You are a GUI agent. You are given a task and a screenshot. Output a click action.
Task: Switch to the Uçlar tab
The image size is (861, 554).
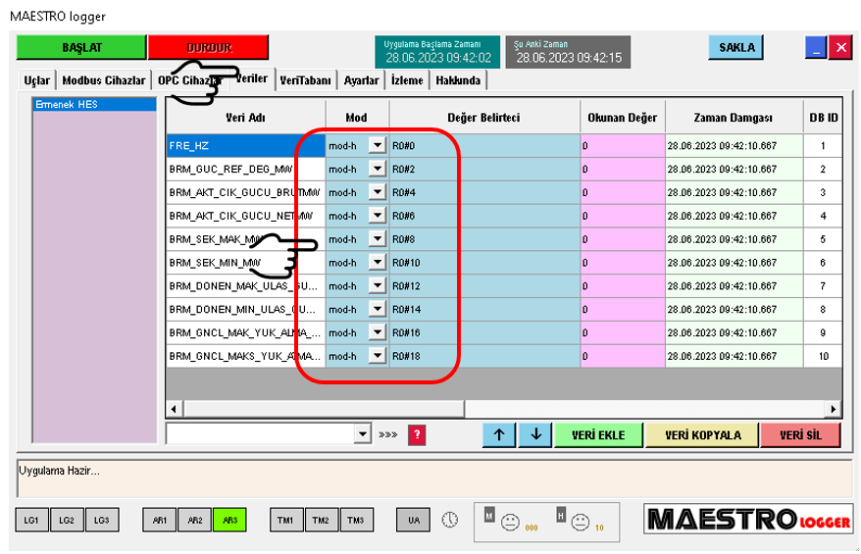[x=37, y=80]
